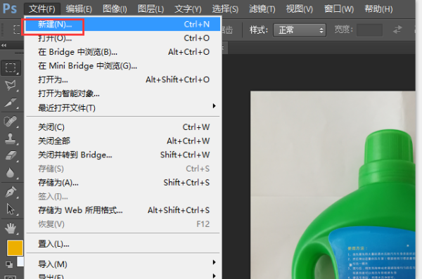Click the swap width and height arrows

(397, 30)
